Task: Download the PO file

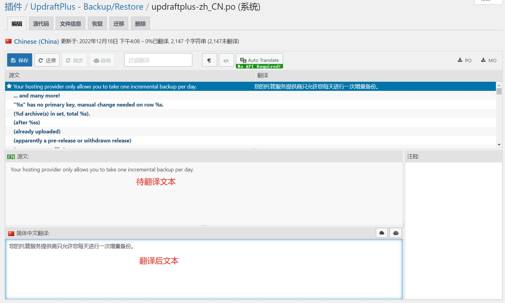Action: pyautogui.click(x=464, y=60)
